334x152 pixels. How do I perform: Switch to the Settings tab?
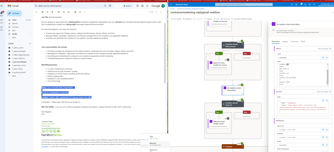[x=285, y=41]
